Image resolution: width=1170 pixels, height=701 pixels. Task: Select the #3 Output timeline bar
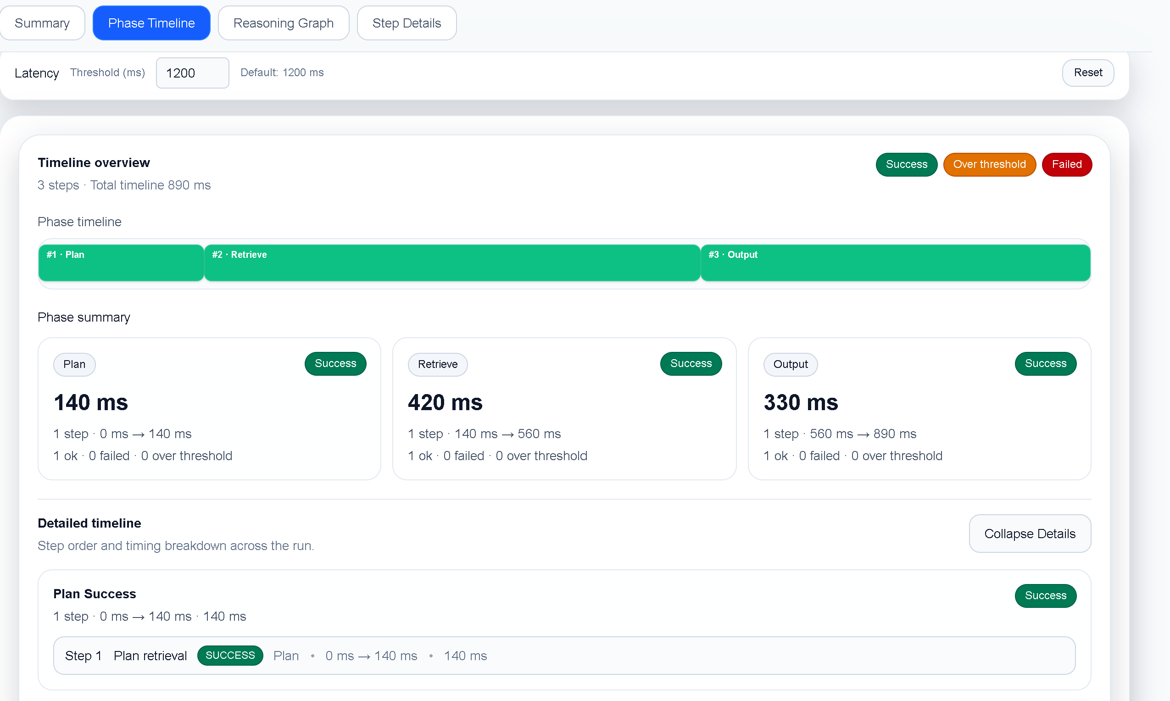(x=895, y=262)
